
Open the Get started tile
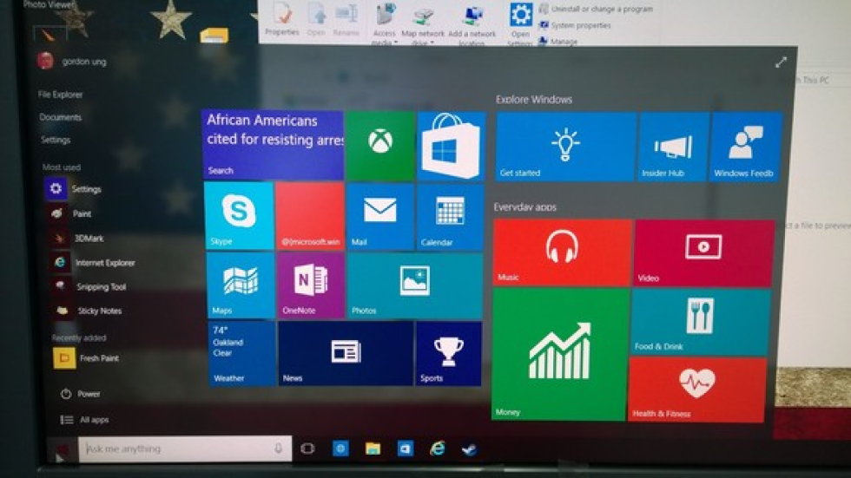(x=565, y=147)
